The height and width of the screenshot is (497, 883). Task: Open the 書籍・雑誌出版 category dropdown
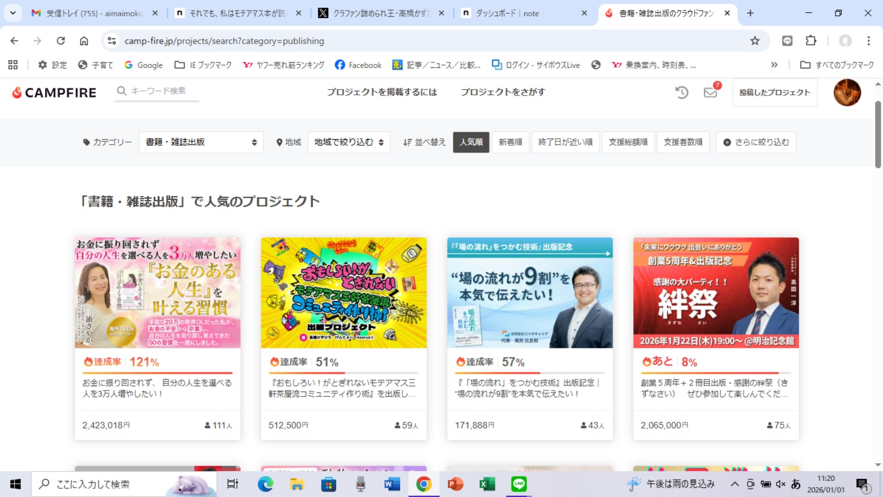201,142
